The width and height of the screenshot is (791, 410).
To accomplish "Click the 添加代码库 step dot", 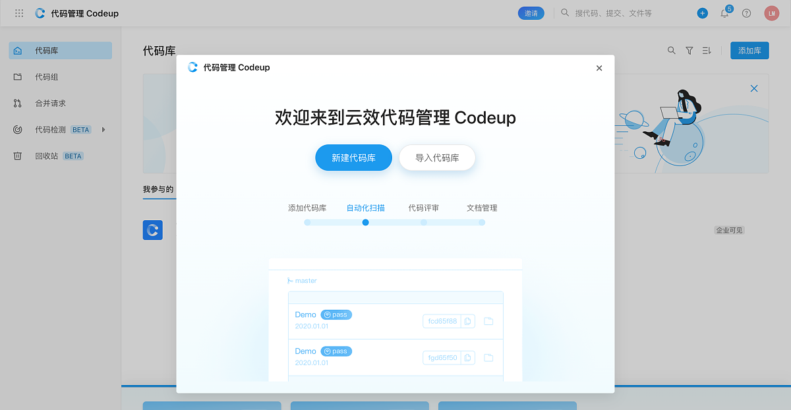I will 307,222.
